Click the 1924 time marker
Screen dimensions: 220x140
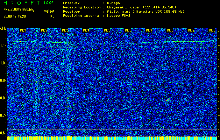click(86, 30)
